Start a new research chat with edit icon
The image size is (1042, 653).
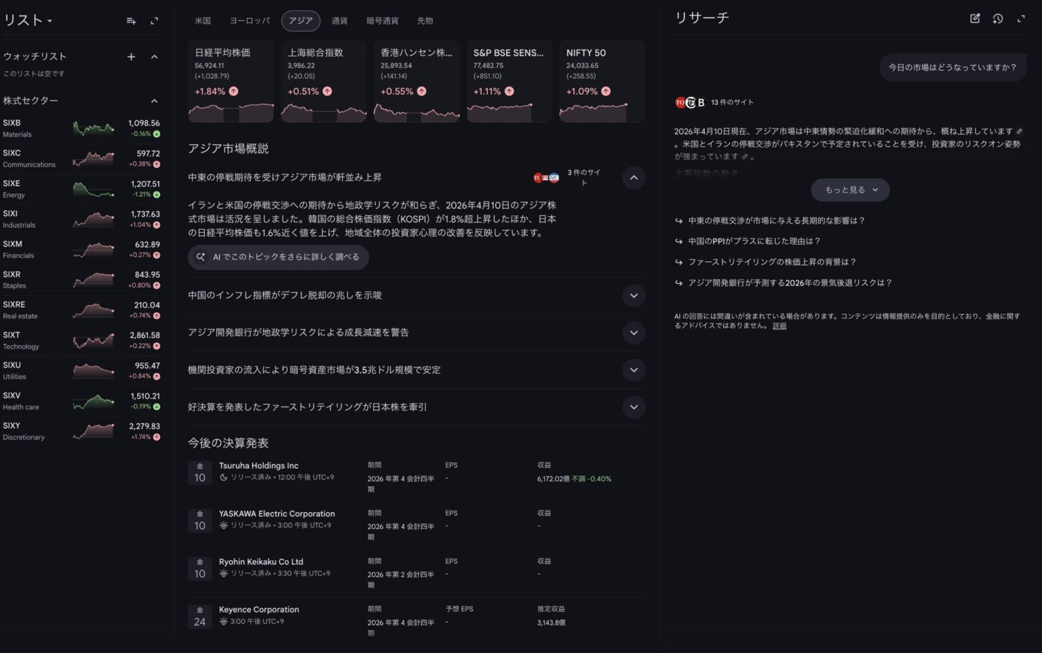click(975, 19)
